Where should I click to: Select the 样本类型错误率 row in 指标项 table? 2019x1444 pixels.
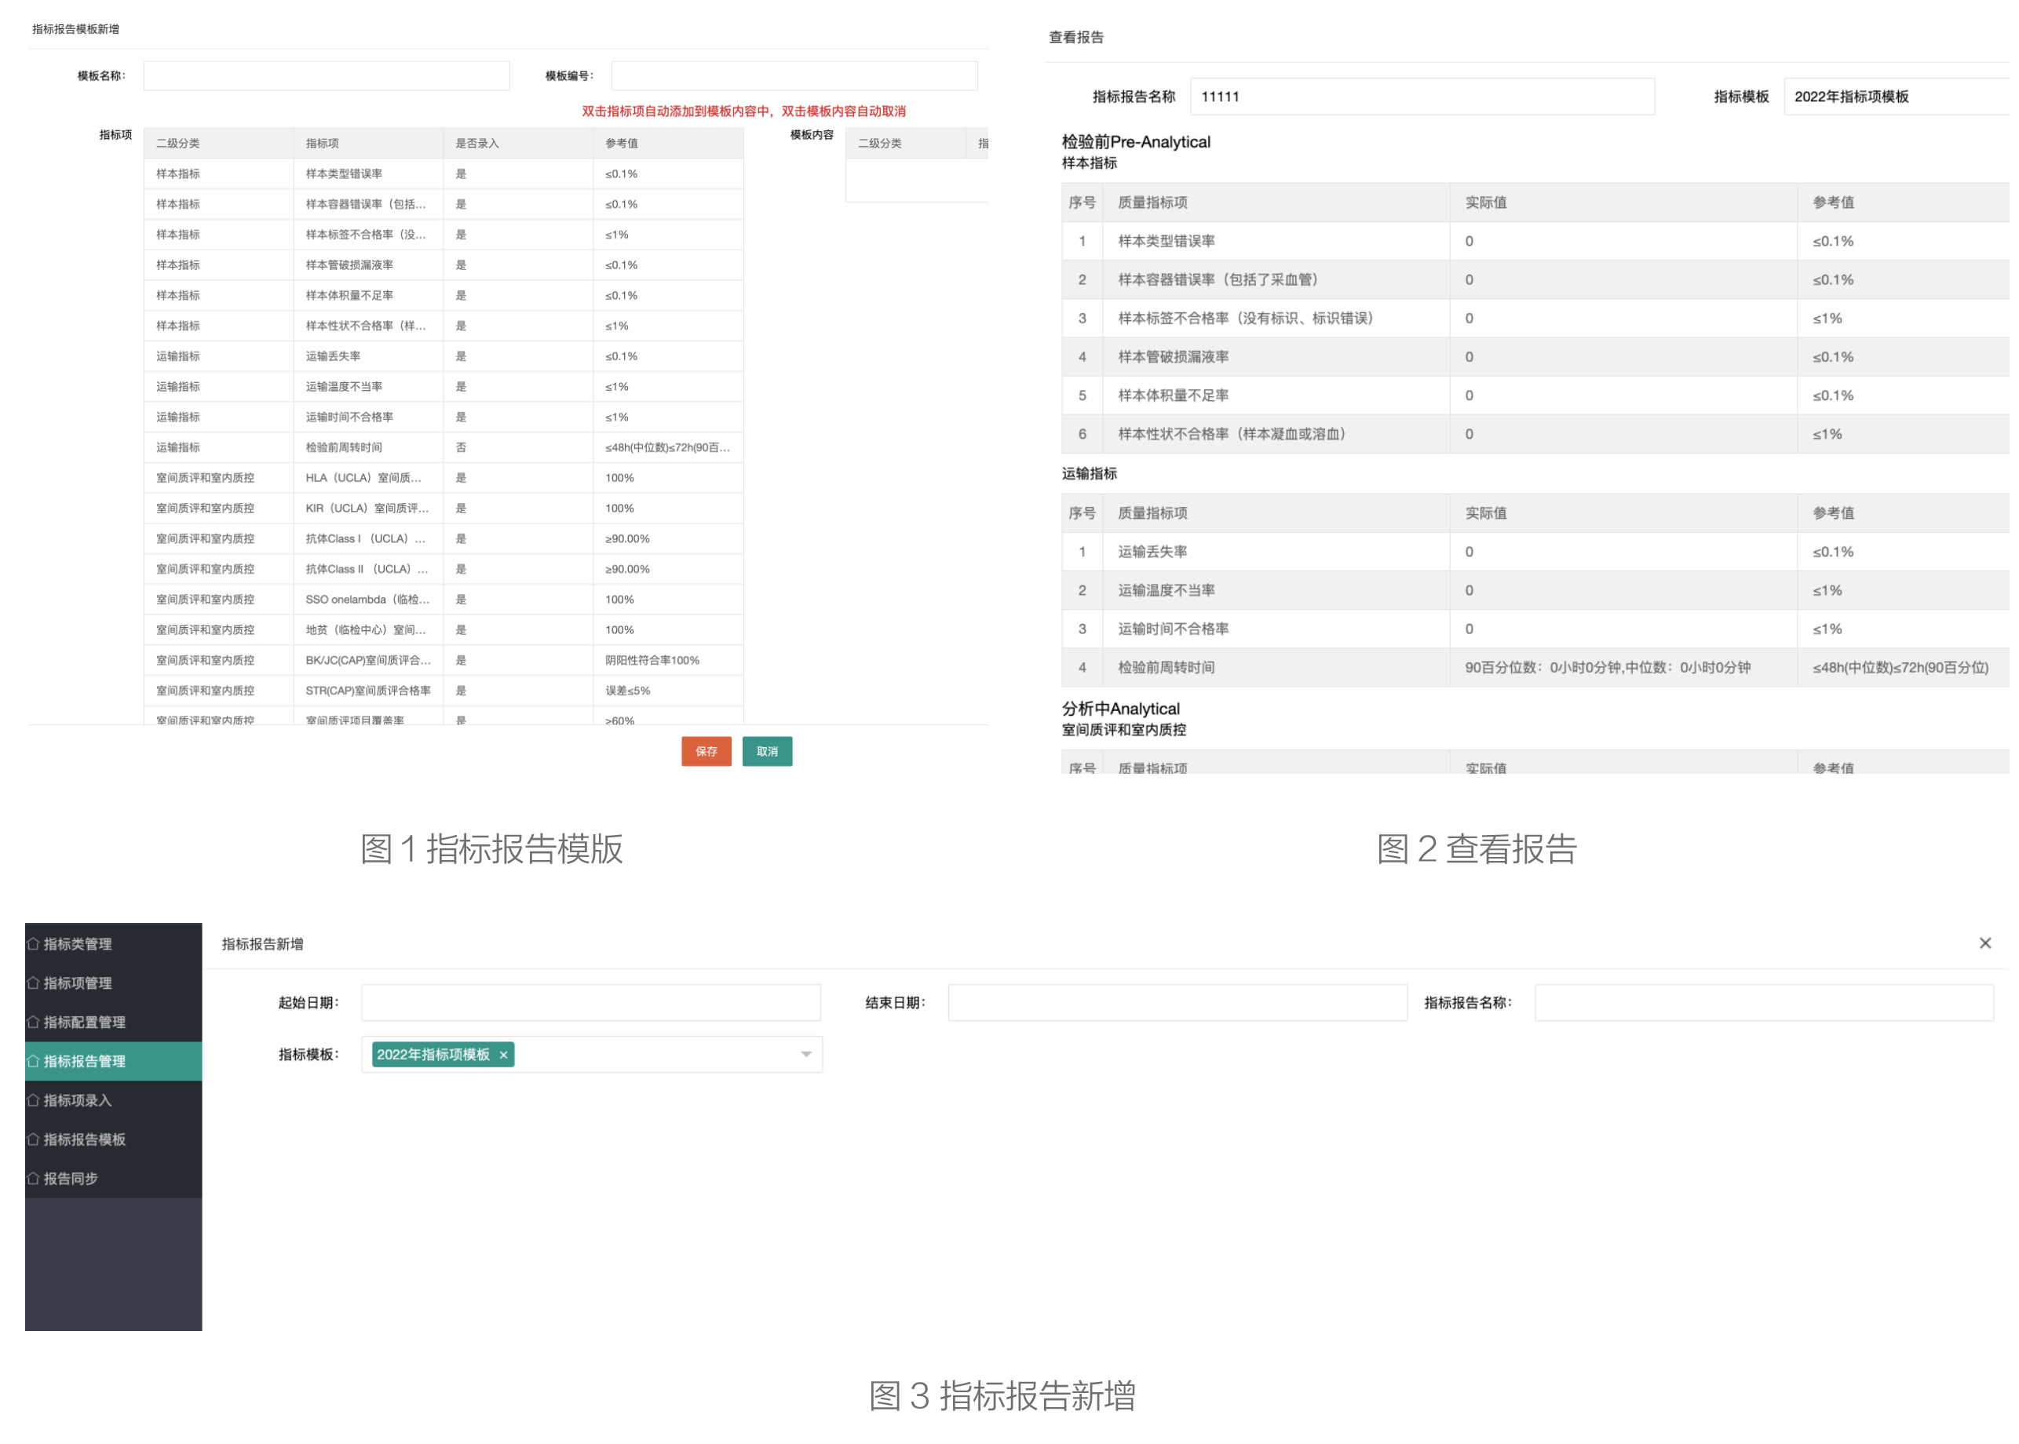[443, 173]
